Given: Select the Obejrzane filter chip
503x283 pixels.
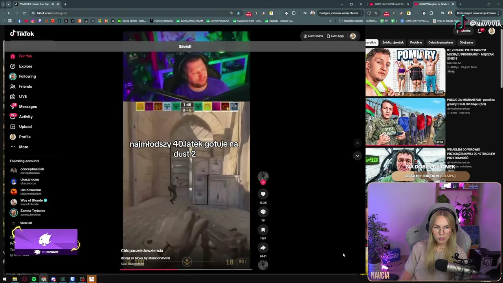Looking at the screenshot, I should tap(466, 42).
